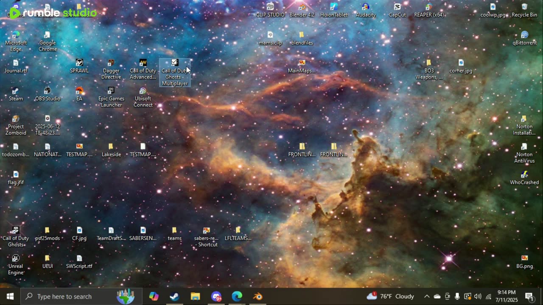
Task: Select the corher.jpg image file
Action: [x=461, y=66]
